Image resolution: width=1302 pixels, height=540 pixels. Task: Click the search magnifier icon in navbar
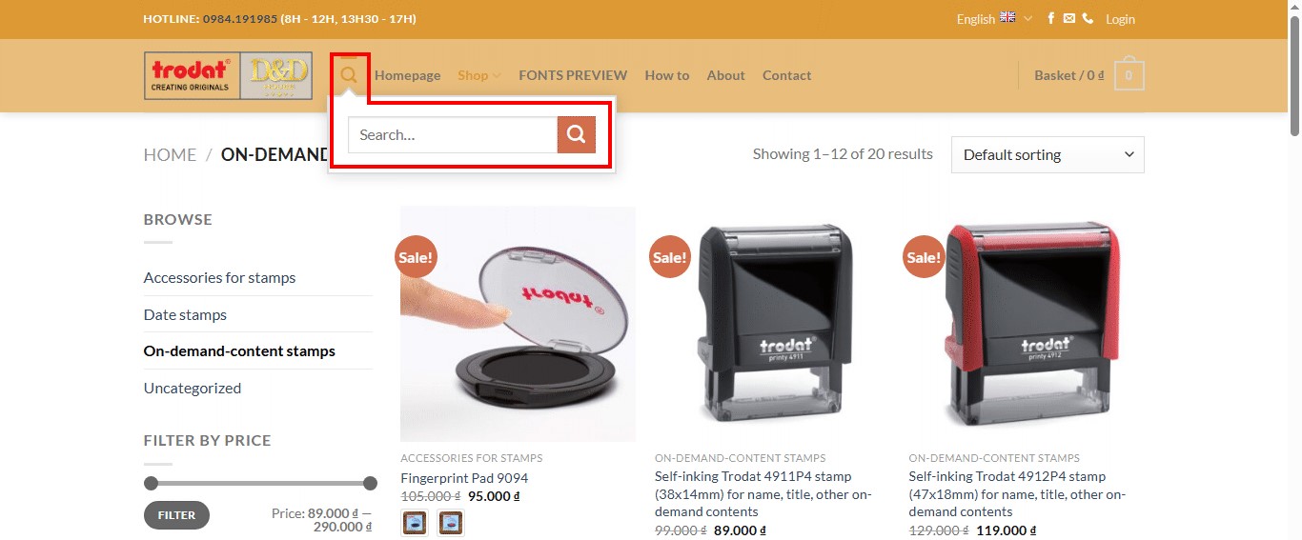pyautogui.click(x=349, y=75)
